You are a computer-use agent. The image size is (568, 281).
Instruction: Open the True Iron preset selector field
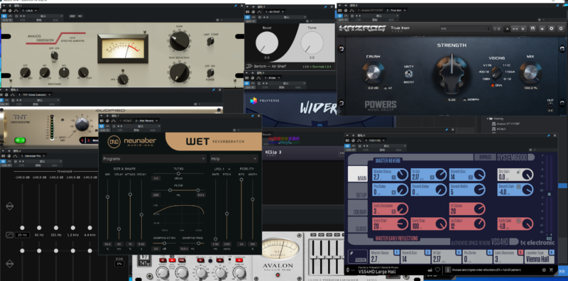coord(465,28)
